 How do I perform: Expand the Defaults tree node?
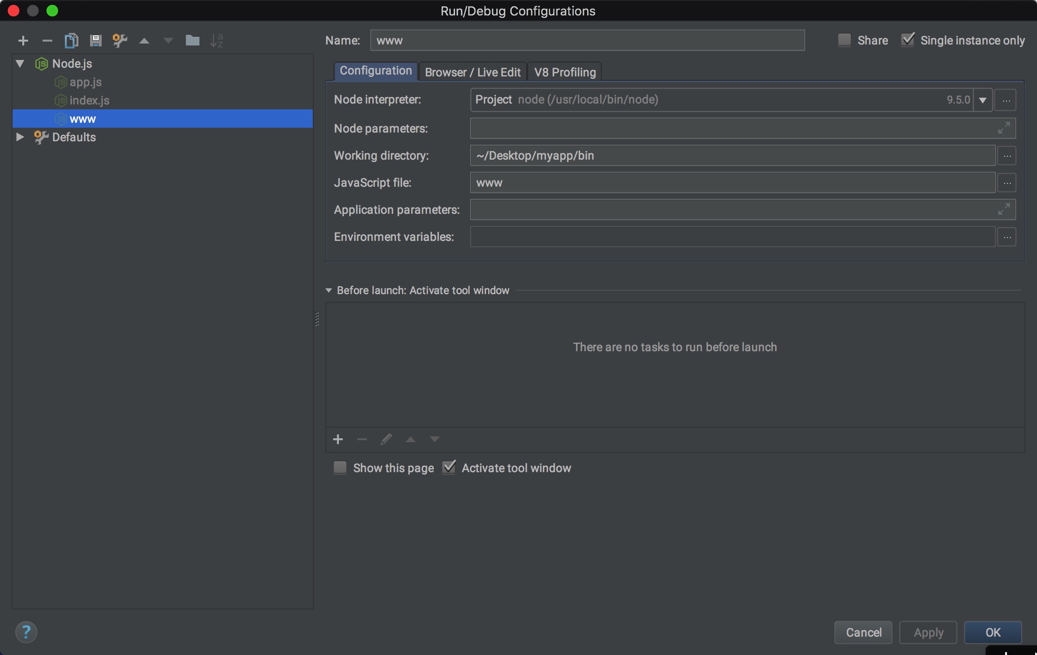[20, 137]
